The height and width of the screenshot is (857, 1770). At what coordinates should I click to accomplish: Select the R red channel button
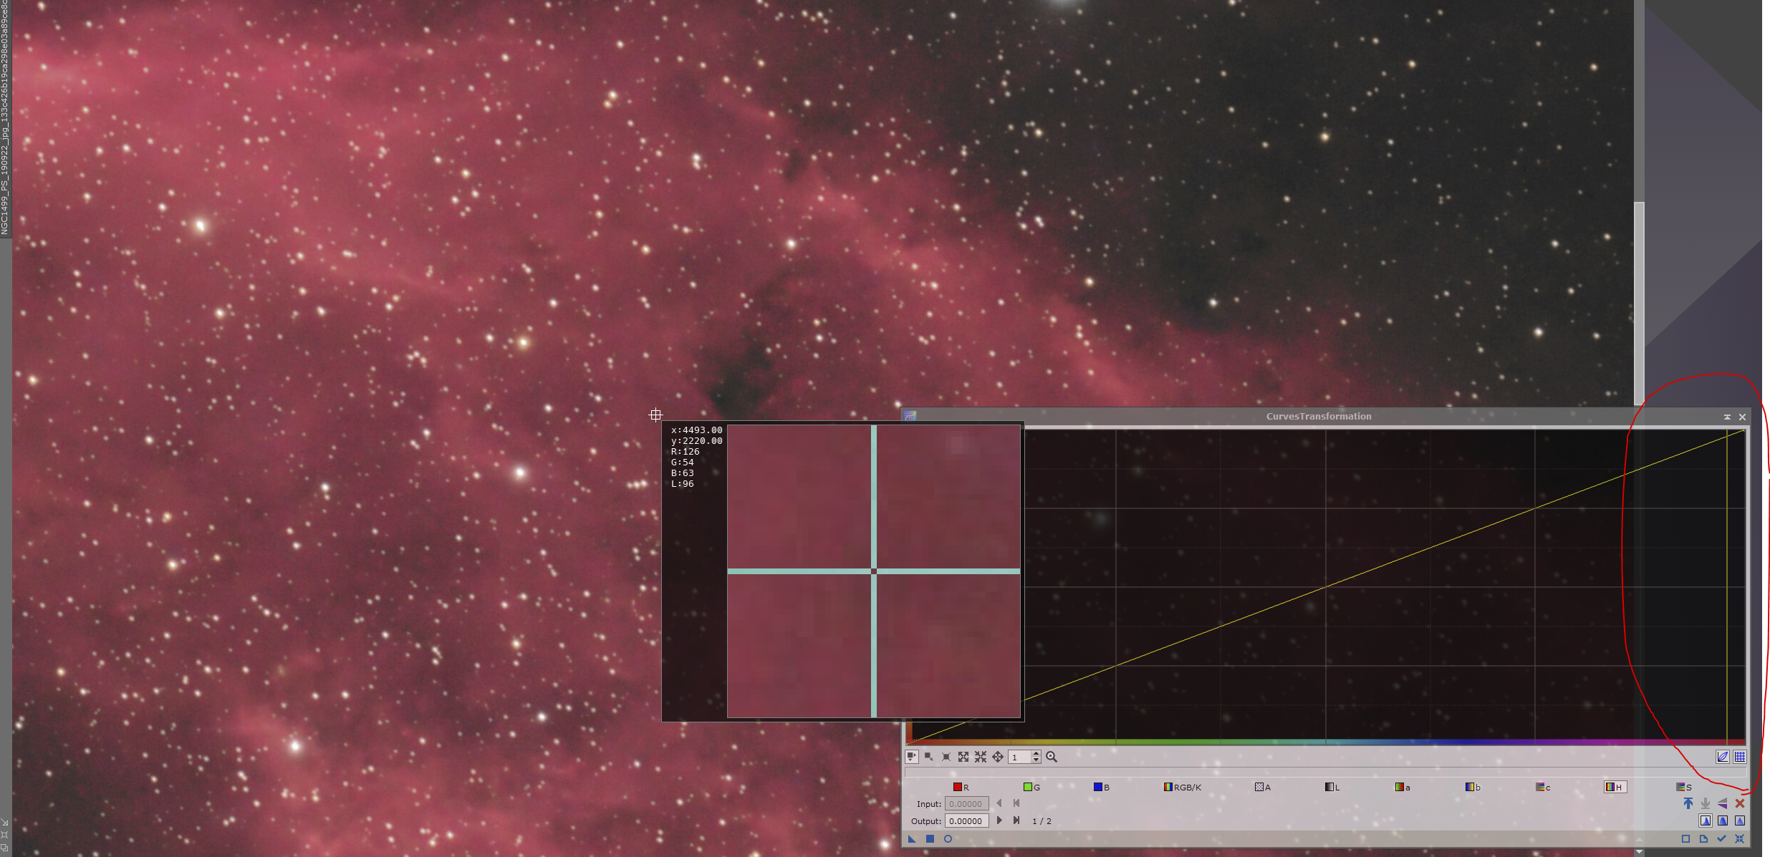(961, 787)
